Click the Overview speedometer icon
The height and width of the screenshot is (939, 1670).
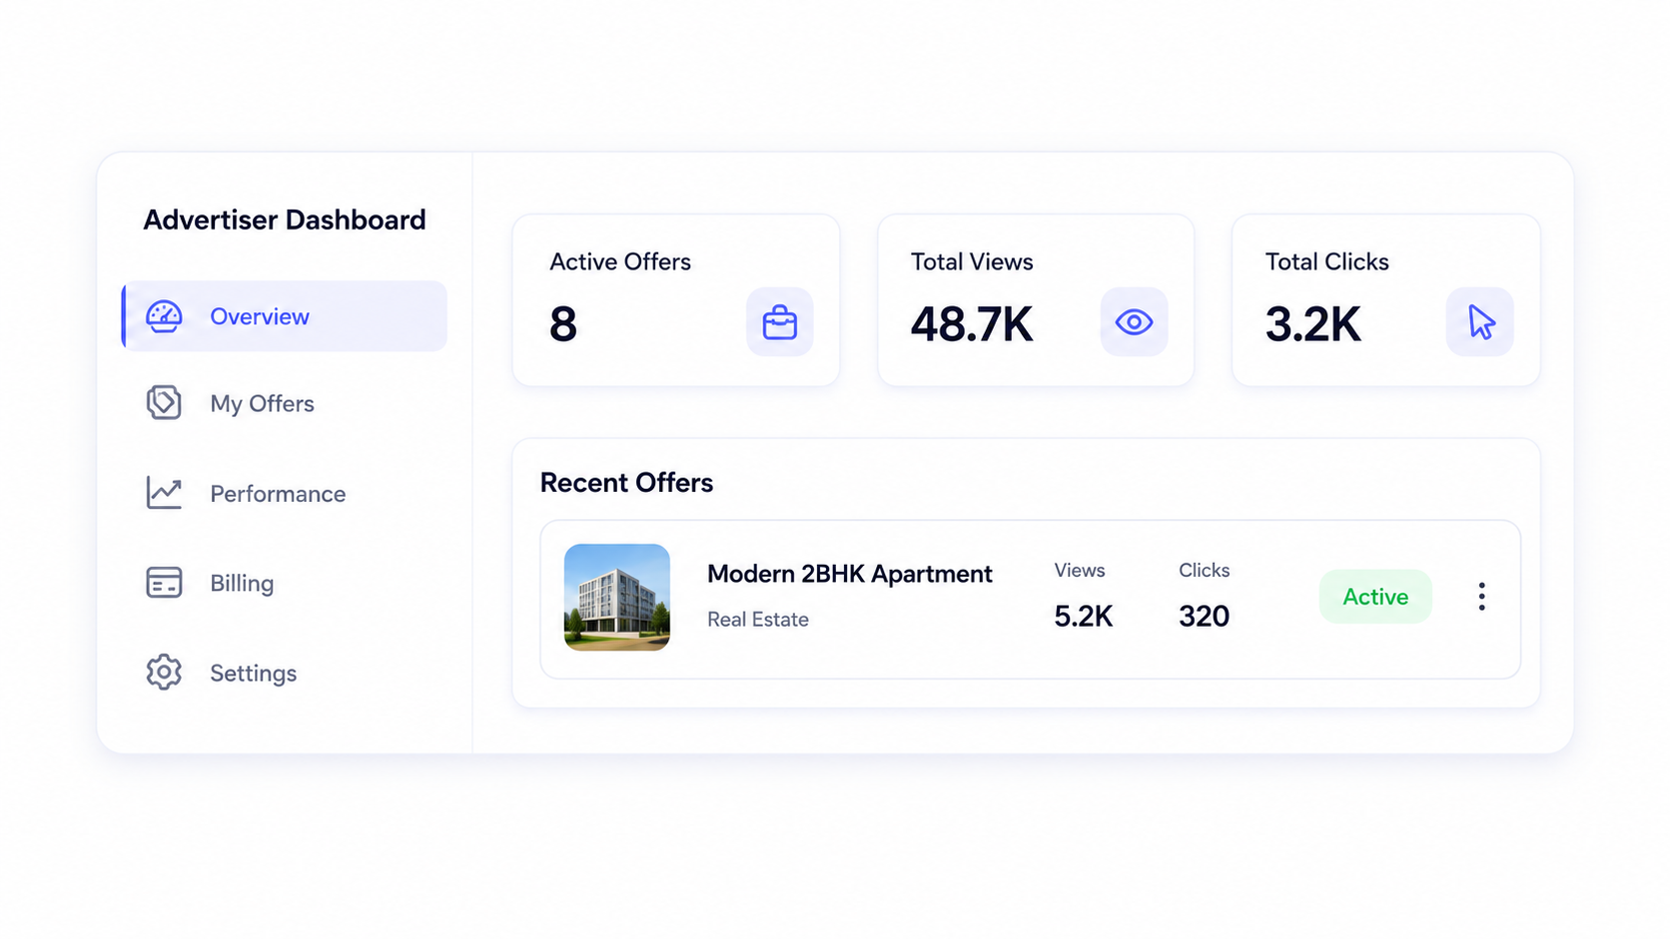tap(164, 316)
